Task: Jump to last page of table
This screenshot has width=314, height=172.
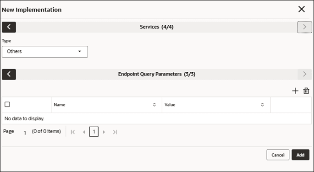Action: [x=115, y=132]
